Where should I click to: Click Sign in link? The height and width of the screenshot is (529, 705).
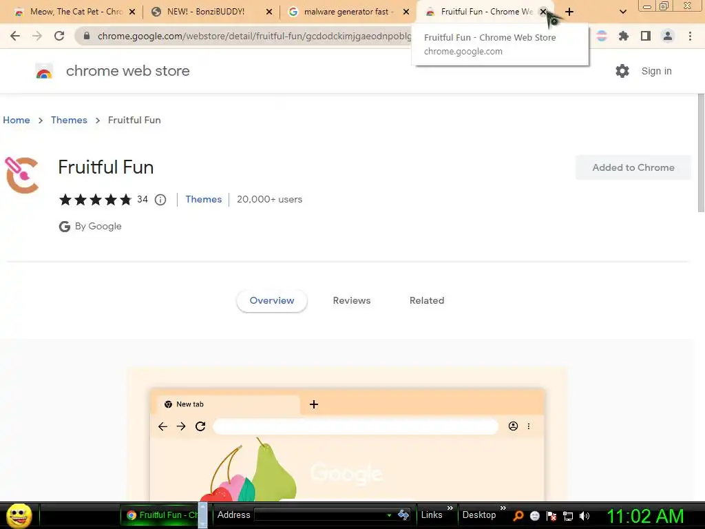click(x=656, y=71)
